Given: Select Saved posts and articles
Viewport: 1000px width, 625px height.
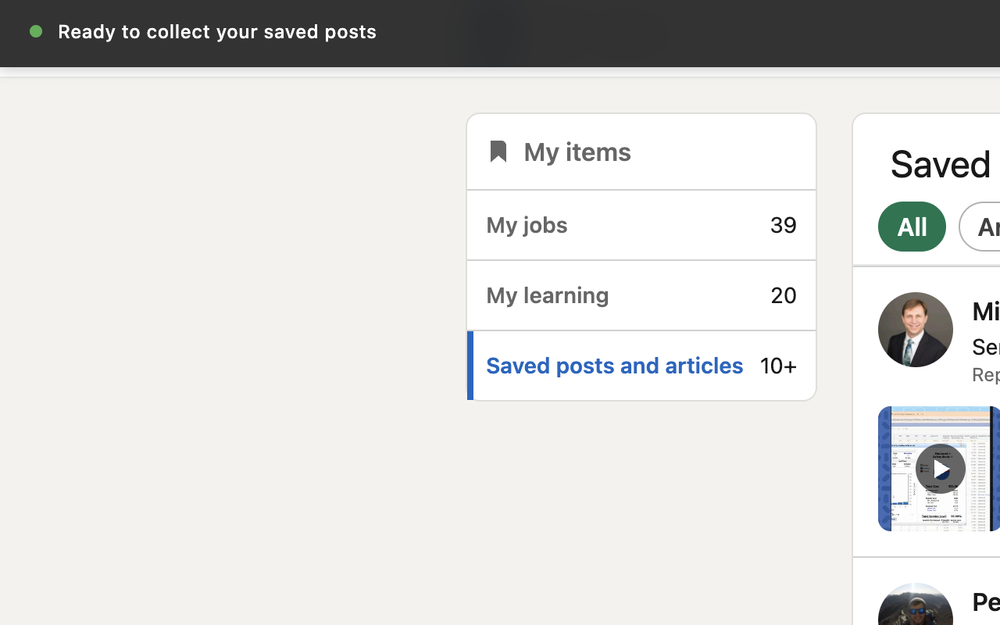Looking at the screenshot, I should point(641,366).
